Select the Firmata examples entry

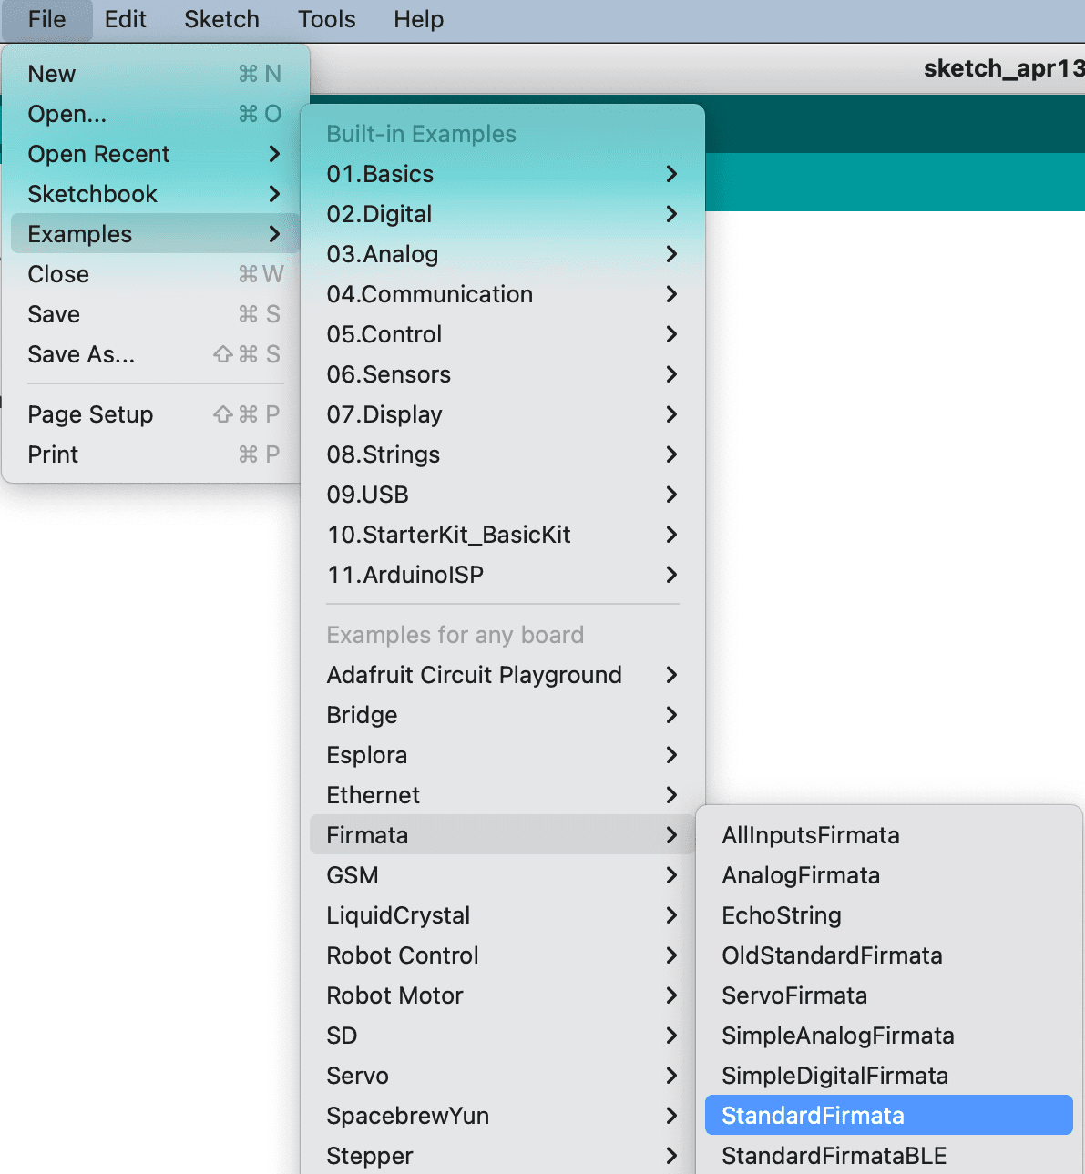[502, 835]
